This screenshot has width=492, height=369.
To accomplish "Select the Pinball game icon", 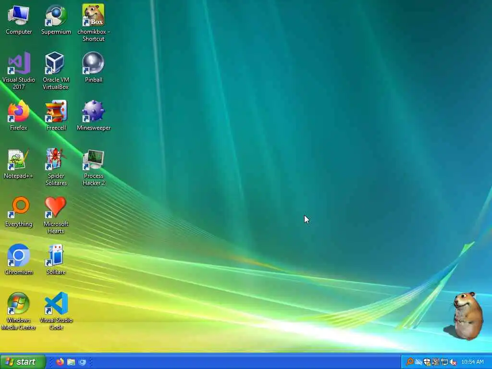I will [94, 67].
